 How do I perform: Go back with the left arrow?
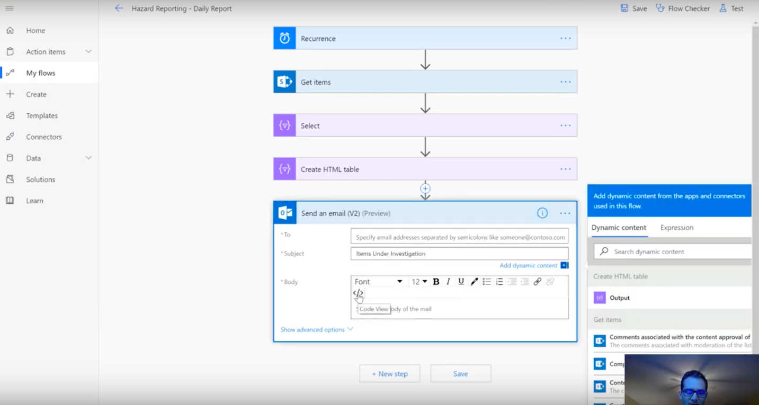(x=119, y=8)
